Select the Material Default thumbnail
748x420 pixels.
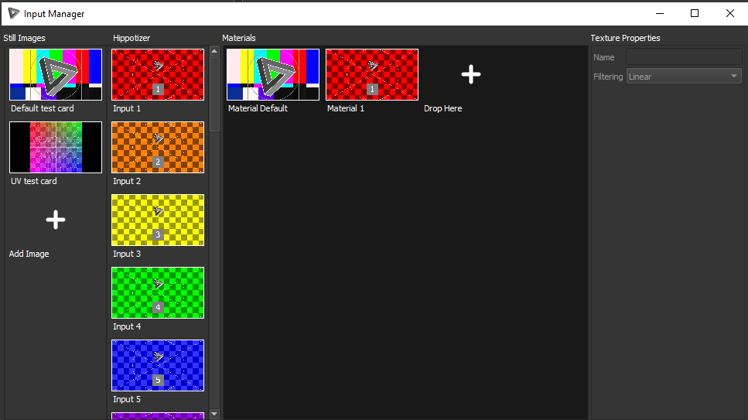(273, 74)
